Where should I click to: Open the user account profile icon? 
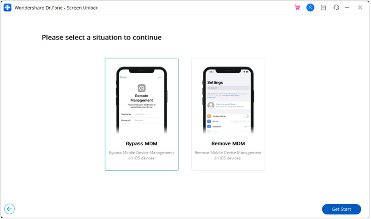coord(310,8)
